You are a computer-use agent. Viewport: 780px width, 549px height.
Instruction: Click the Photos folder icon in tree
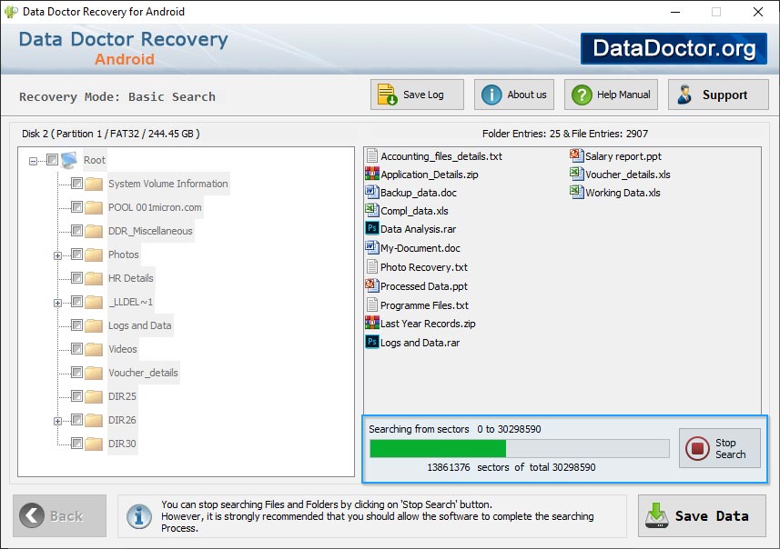tap(94, 255)
